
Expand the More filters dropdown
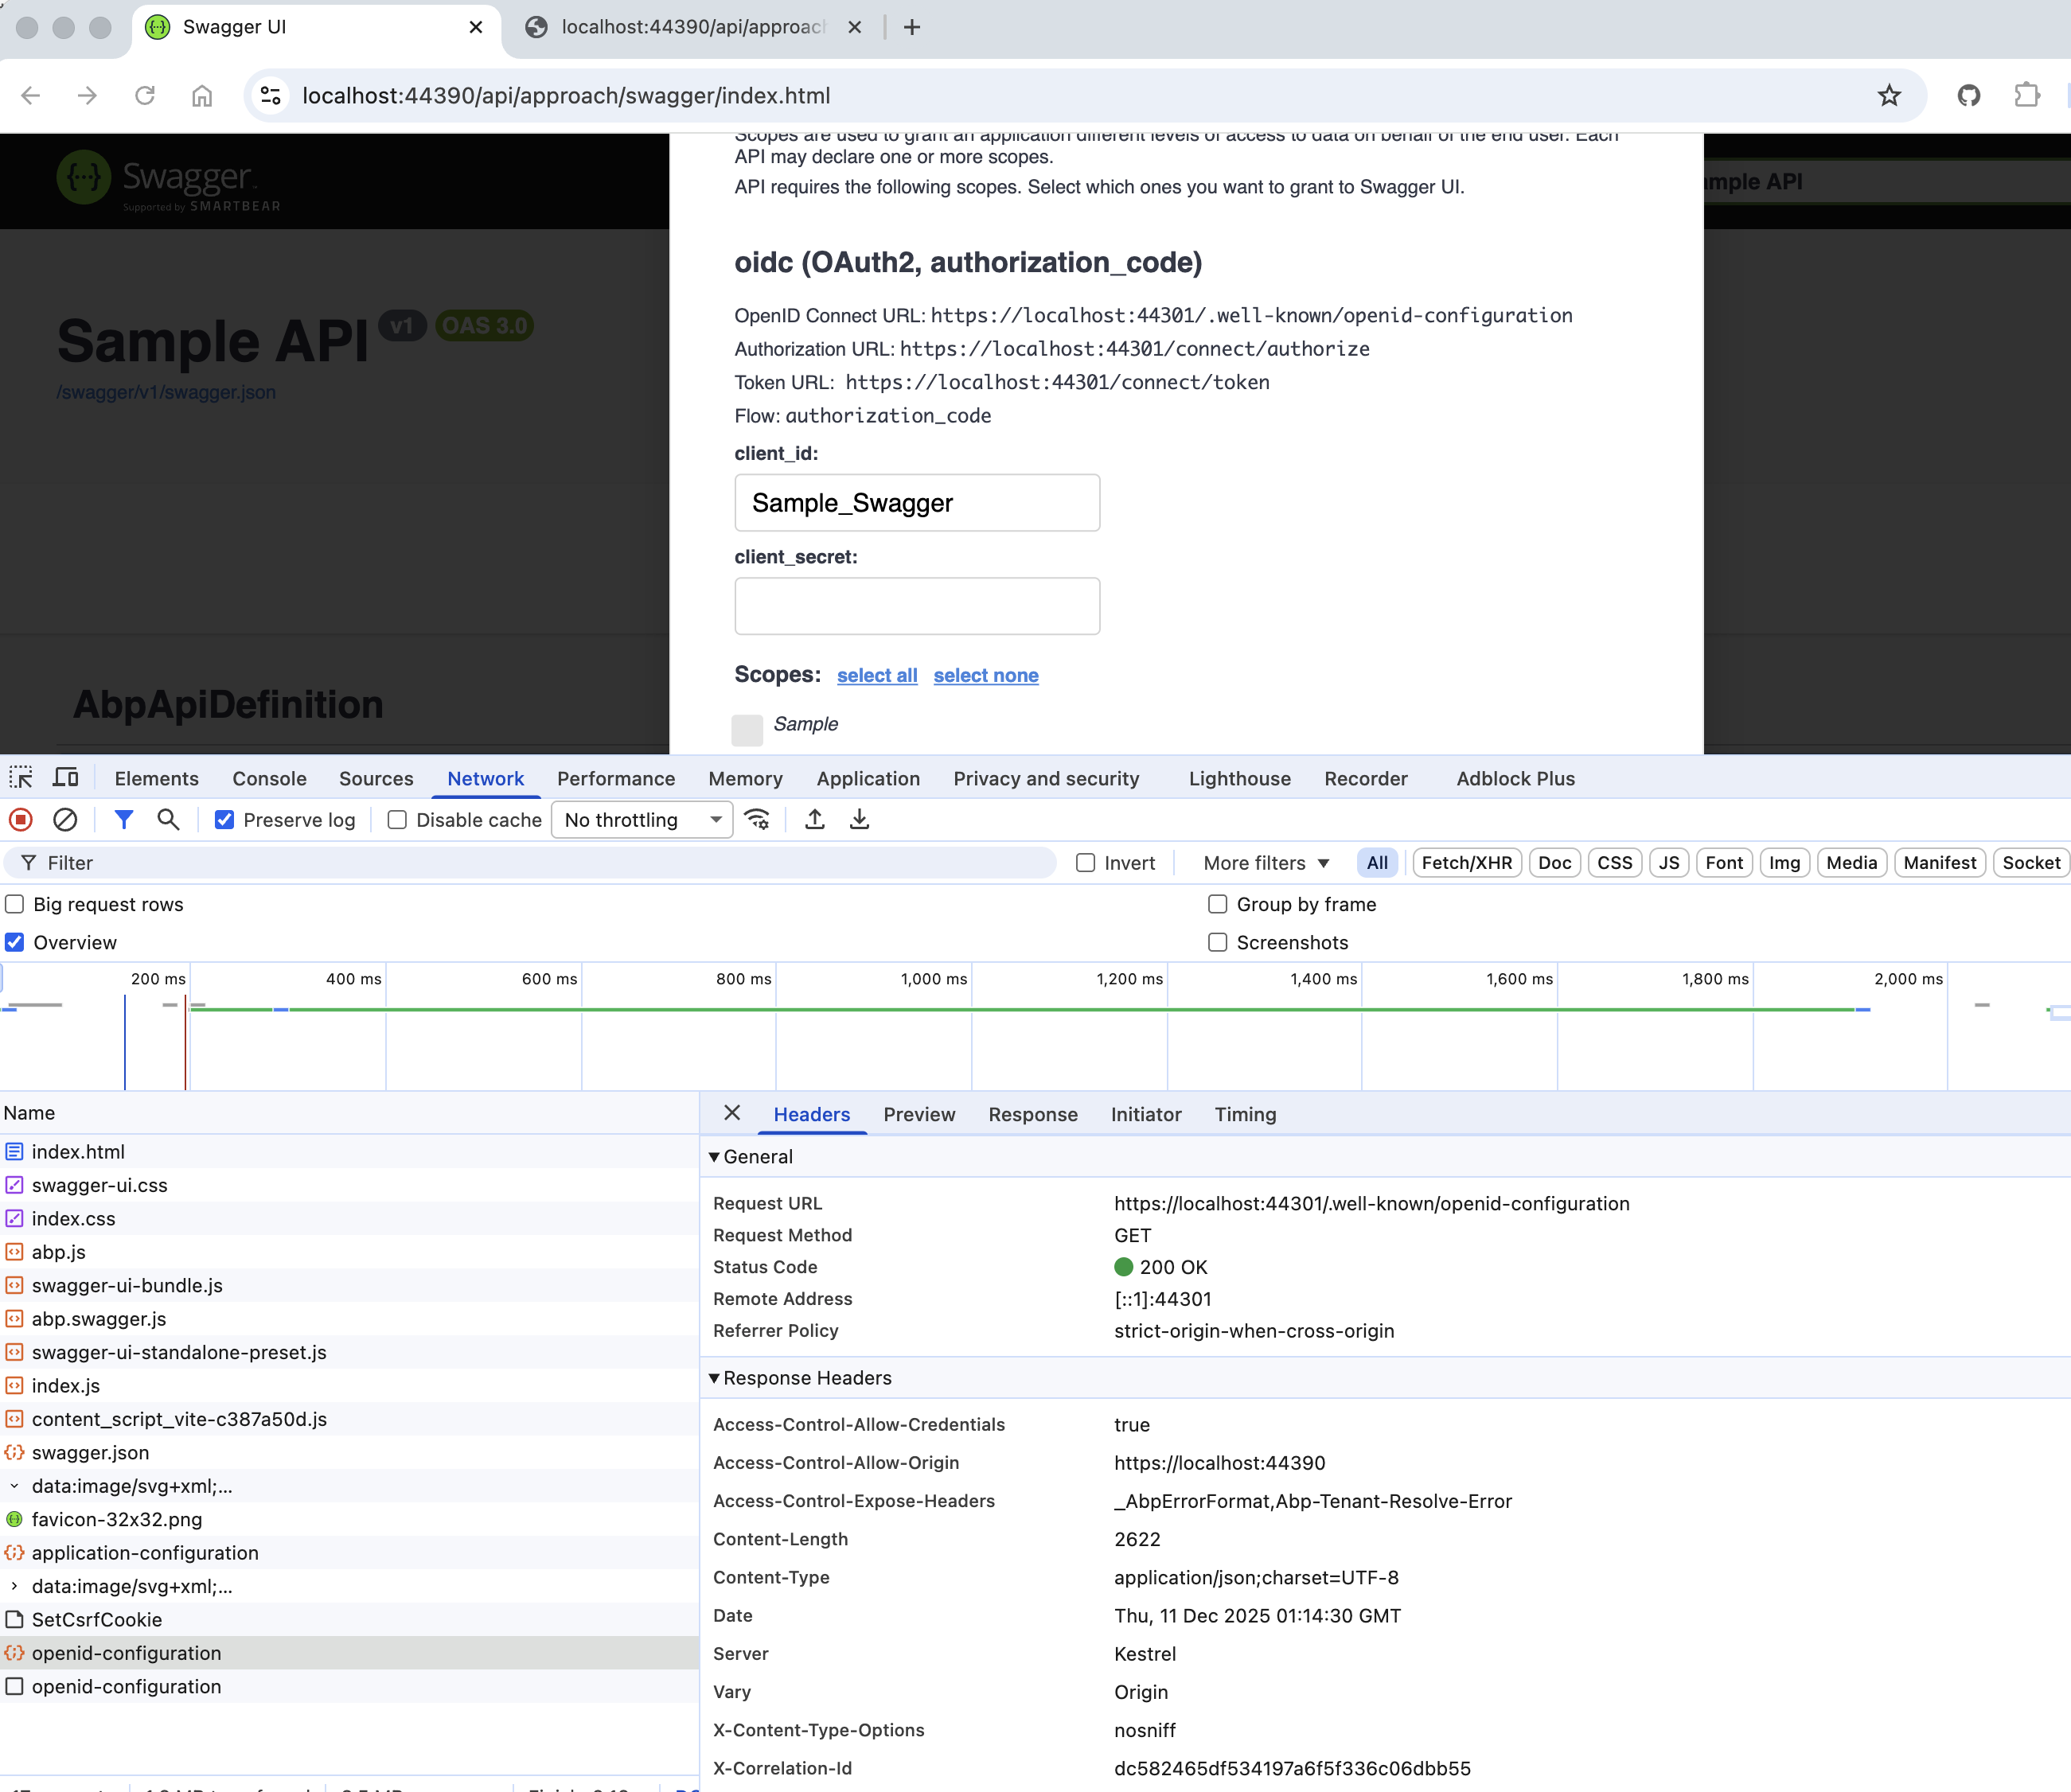click(1266, 863)
